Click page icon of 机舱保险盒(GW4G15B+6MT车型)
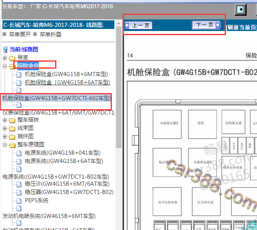This screenshot has height=230, width=257. pyautogui.click(x=19, y=74)
